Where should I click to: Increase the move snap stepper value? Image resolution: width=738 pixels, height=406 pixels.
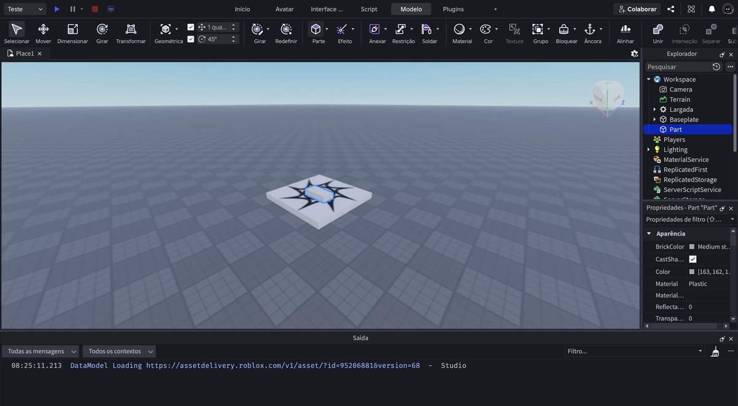(x=233, y=25)
